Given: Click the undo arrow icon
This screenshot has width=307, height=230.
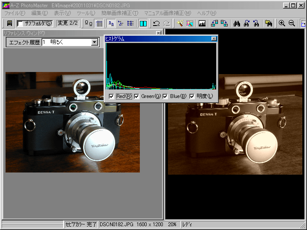Looking at the screenshot, I should click(x=156, y=23).
